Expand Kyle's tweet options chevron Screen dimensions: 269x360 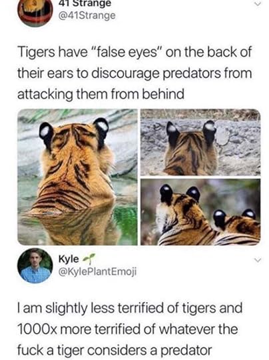pyautogui.click(x=258, y=260)
